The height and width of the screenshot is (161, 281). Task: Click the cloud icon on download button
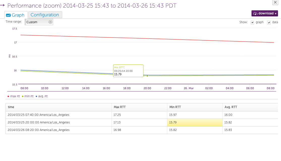(x=255, y=14)
